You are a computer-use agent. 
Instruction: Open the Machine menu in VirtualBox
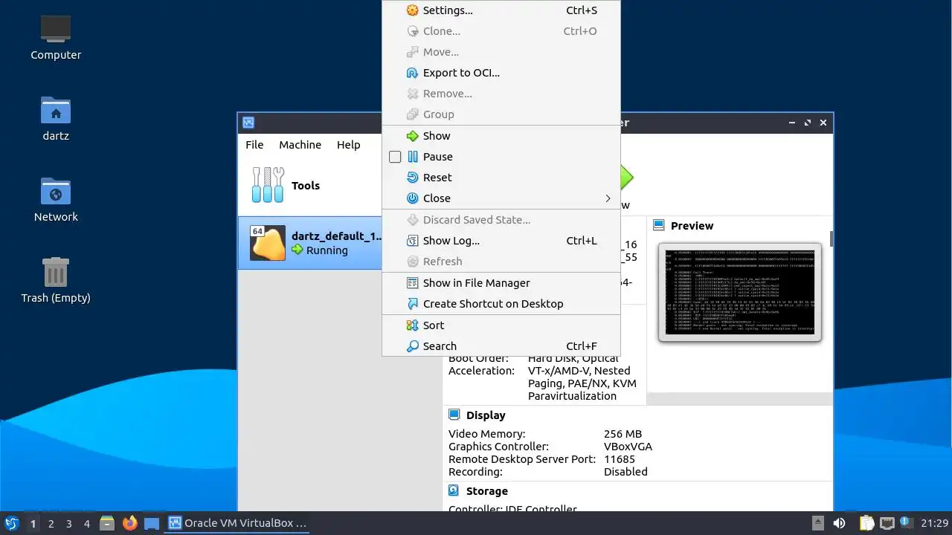pyautogui.click(x=300, y=145)
